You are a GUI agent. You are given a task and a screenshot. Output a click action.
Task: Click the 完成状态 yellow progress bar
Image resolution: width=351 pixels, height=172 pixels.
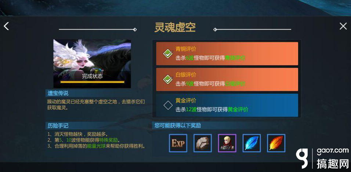point(92,82)
